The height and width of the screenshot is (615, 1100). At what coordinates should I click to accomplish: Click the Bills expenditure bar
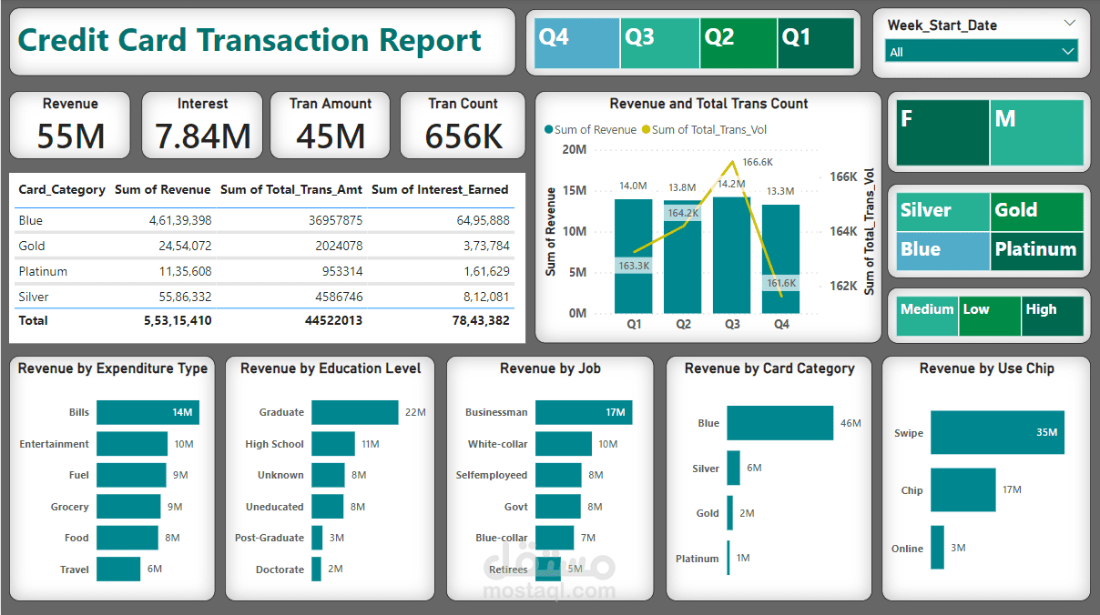148,412
